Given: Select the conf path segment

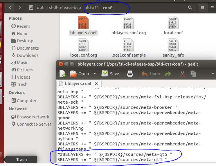Looking at the screenshot, I should [107, 8].
